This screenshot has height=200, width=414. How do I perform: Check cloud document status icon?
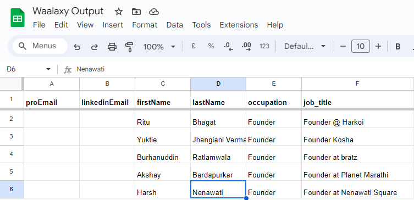pyautogui.click(x=153, y=12)
